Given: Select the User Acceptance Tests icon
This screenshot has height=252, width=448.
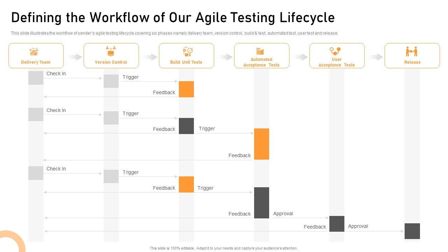Looking at the screenshot, I should tap(335, 51).
